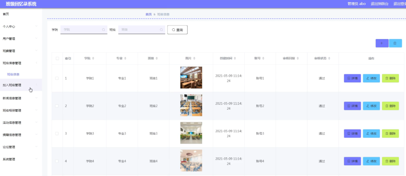Click 修改 for 学院1 row
This screenshot has width=406, height=176.
pos(371,78)
